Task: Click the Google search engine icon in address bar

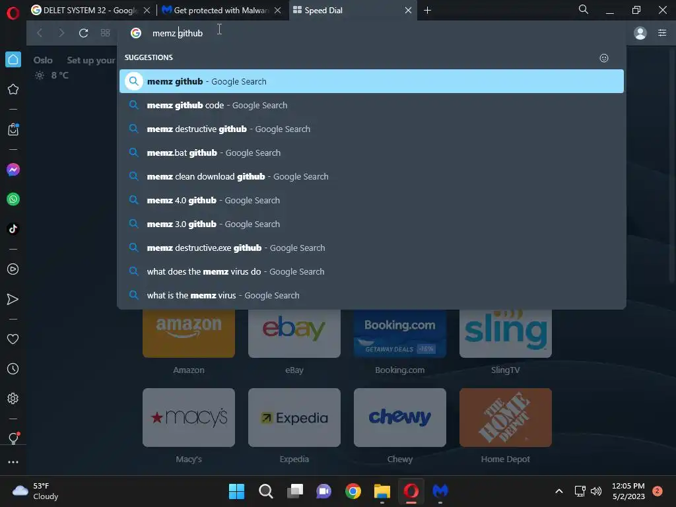Action: (136, 33)
